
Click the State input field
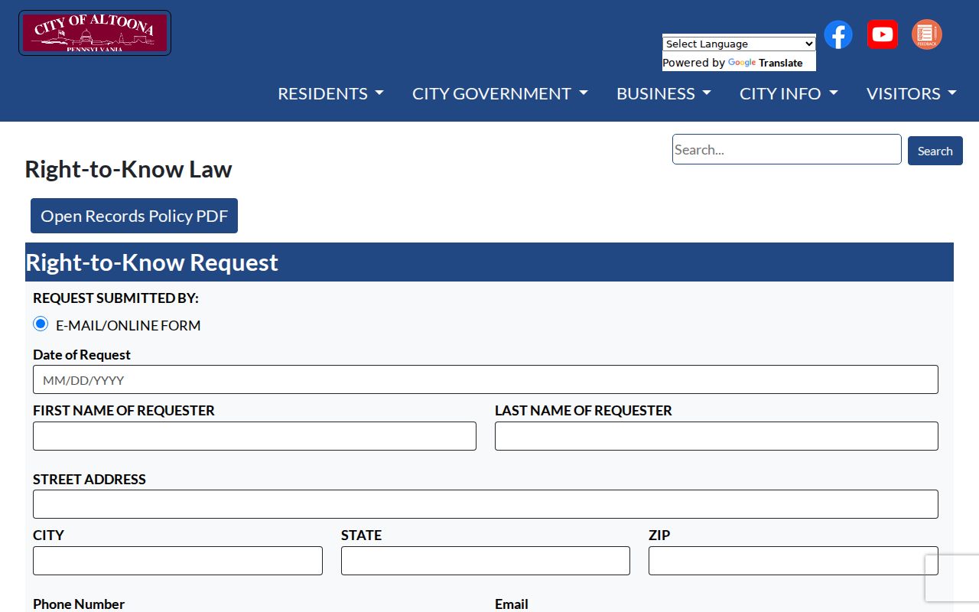pyautogui.click(x=486, y=561)
